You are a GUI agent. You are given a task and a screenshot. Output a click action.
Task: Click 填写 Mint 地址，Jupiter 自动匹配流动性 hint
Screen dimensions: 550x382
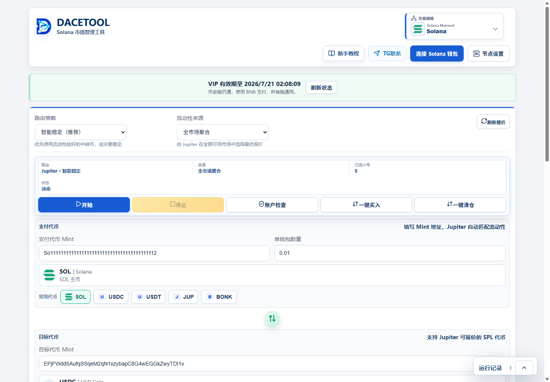click(455, 227)
